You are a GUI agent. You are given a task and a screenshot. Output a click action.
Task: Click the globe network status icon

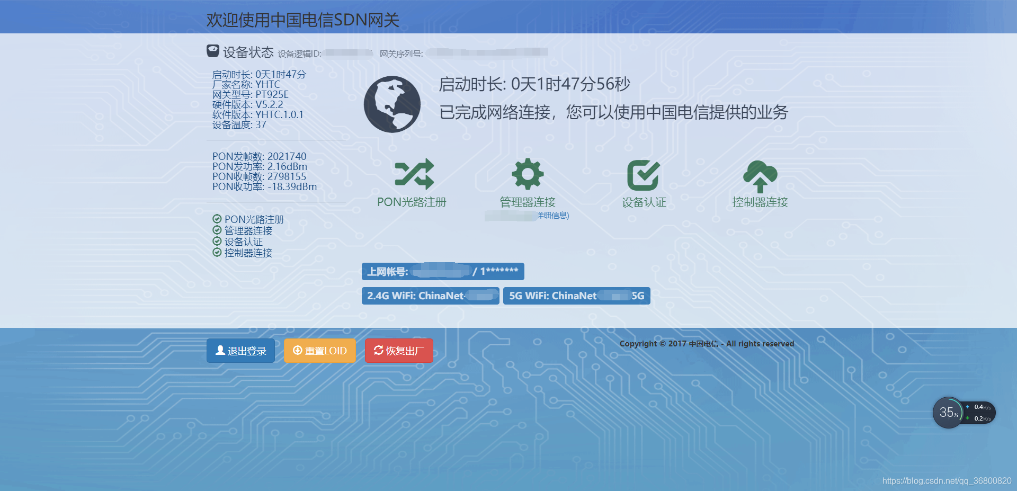click(x=392, y=104)
